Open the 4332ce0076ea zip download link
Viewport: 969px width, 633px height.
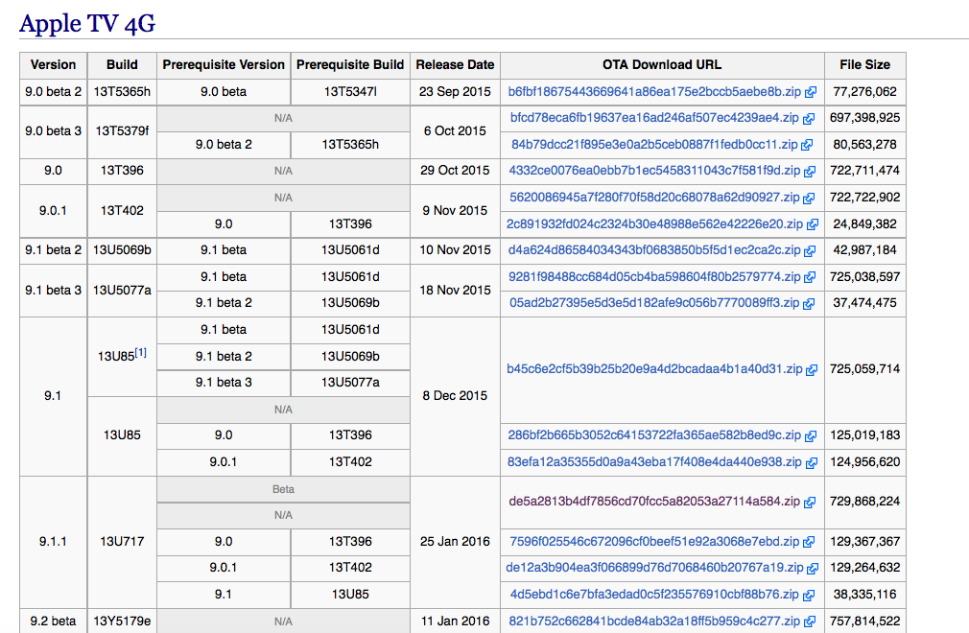click(x=654, y=171)
